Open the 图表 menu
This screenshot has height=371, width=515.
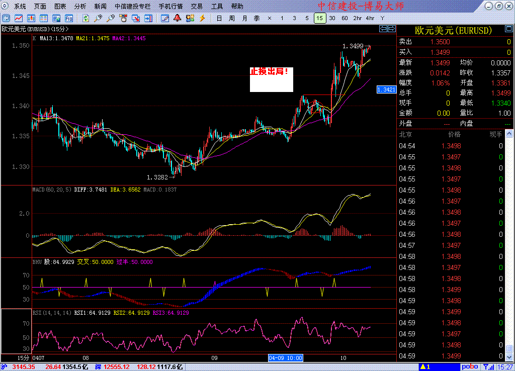[x=60, y=6]
